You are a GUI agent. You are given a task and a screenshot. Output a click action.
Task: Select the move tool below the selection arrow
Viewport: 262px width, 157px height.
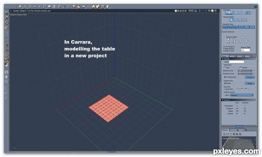[7, 18]
